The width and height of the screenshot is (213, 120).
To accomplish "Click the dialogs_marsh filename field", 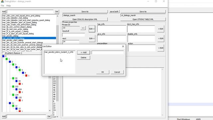I will click(x=85, y=15).
